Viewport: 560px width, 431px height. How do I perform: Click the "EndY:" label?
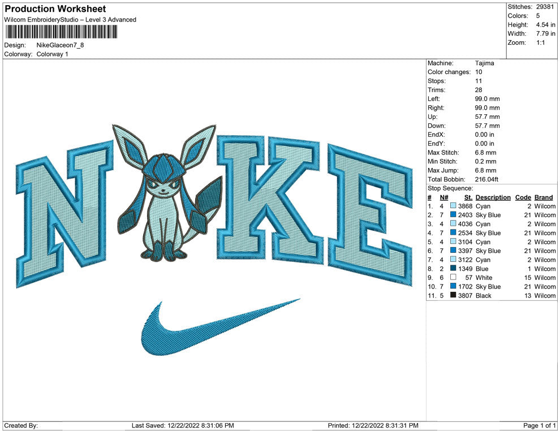(436, 144)
